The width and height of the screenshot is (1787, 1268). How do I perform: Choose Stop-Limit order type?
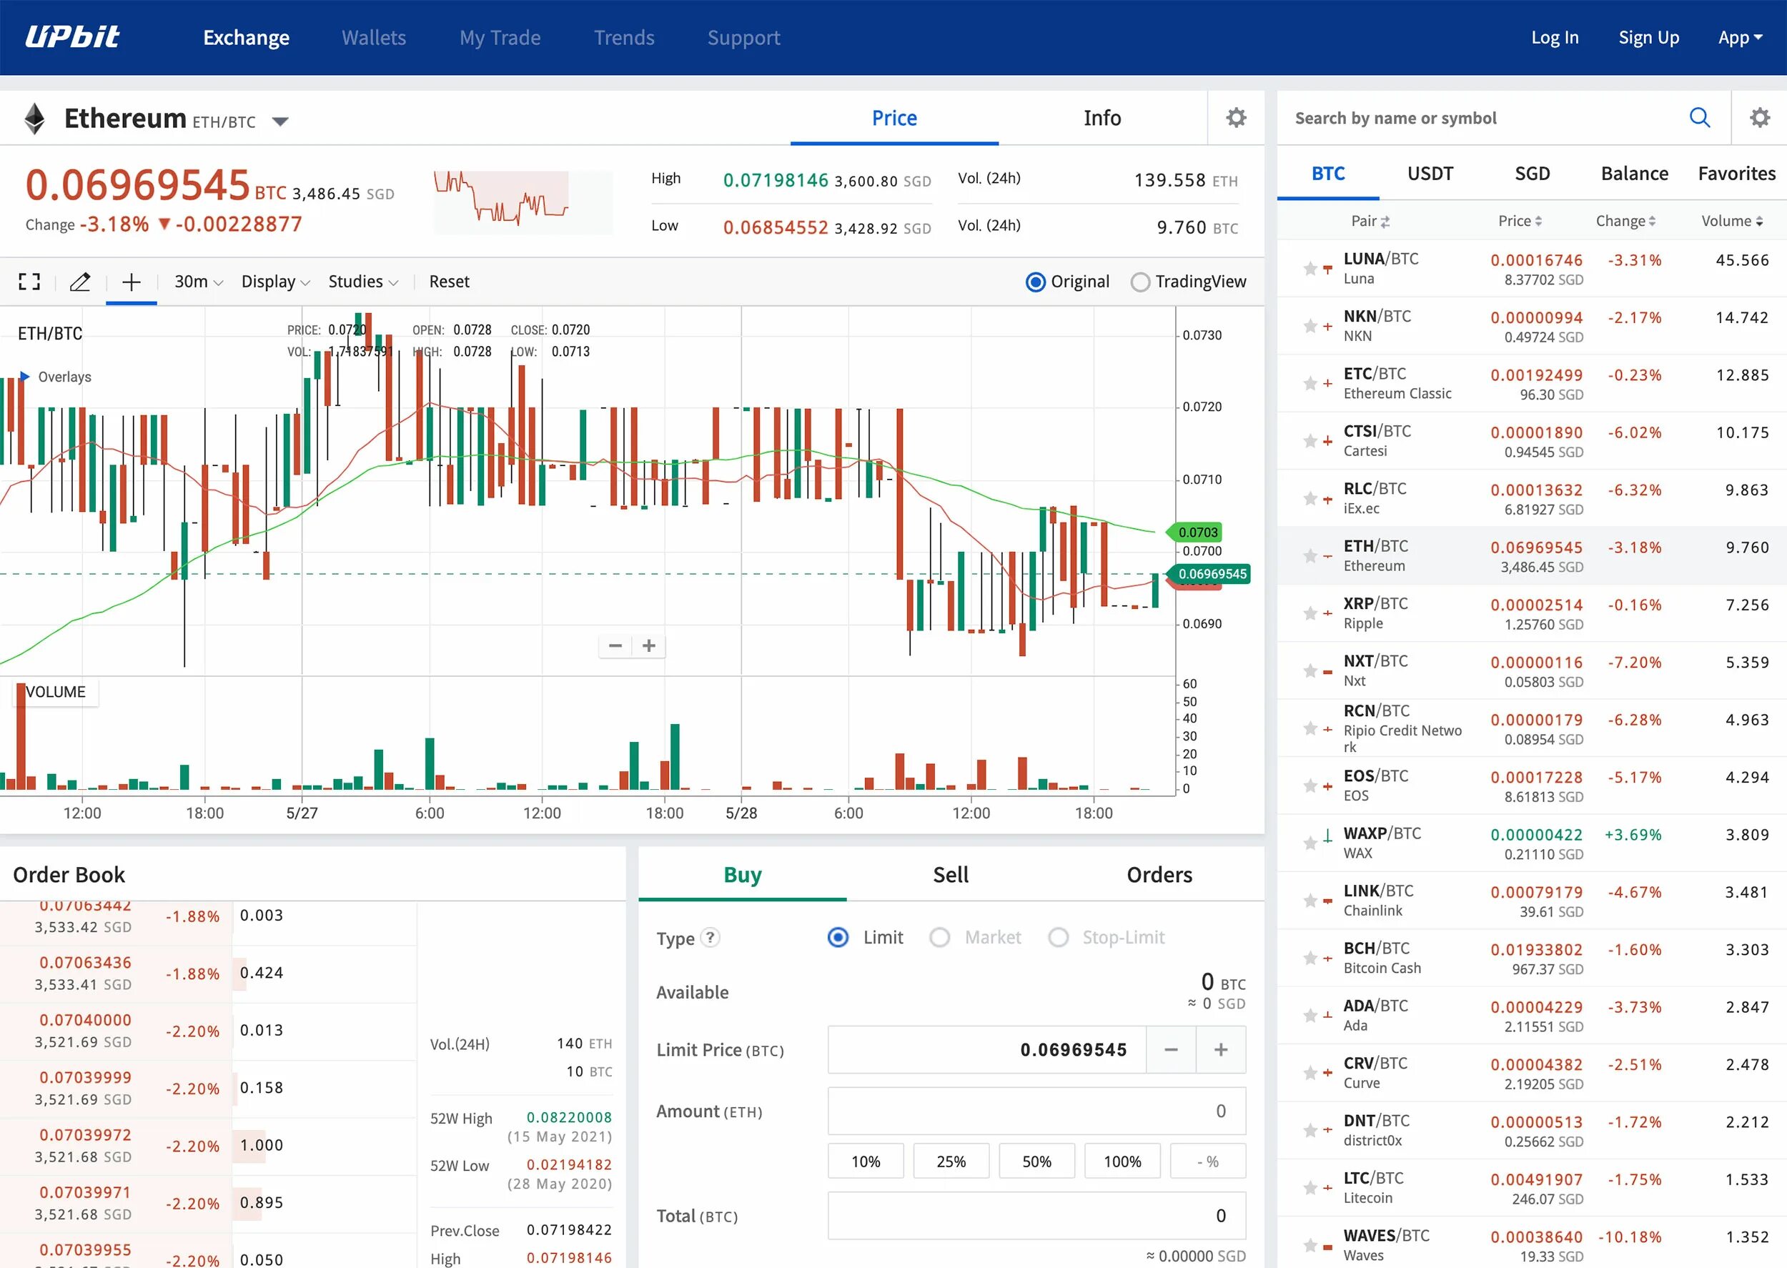coord(1059,938)
